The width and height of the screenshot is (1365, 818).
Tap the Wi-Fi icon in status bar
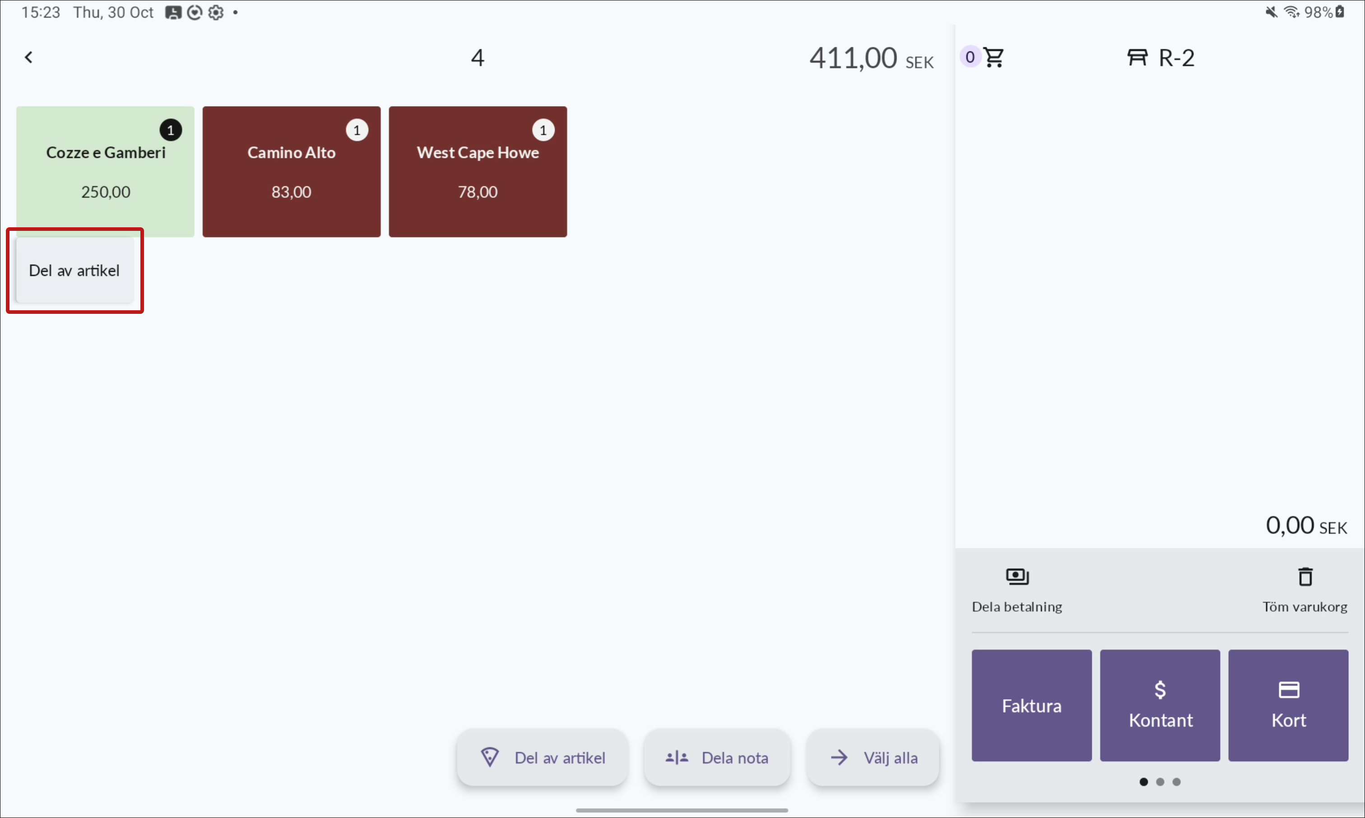(1291, 12)
